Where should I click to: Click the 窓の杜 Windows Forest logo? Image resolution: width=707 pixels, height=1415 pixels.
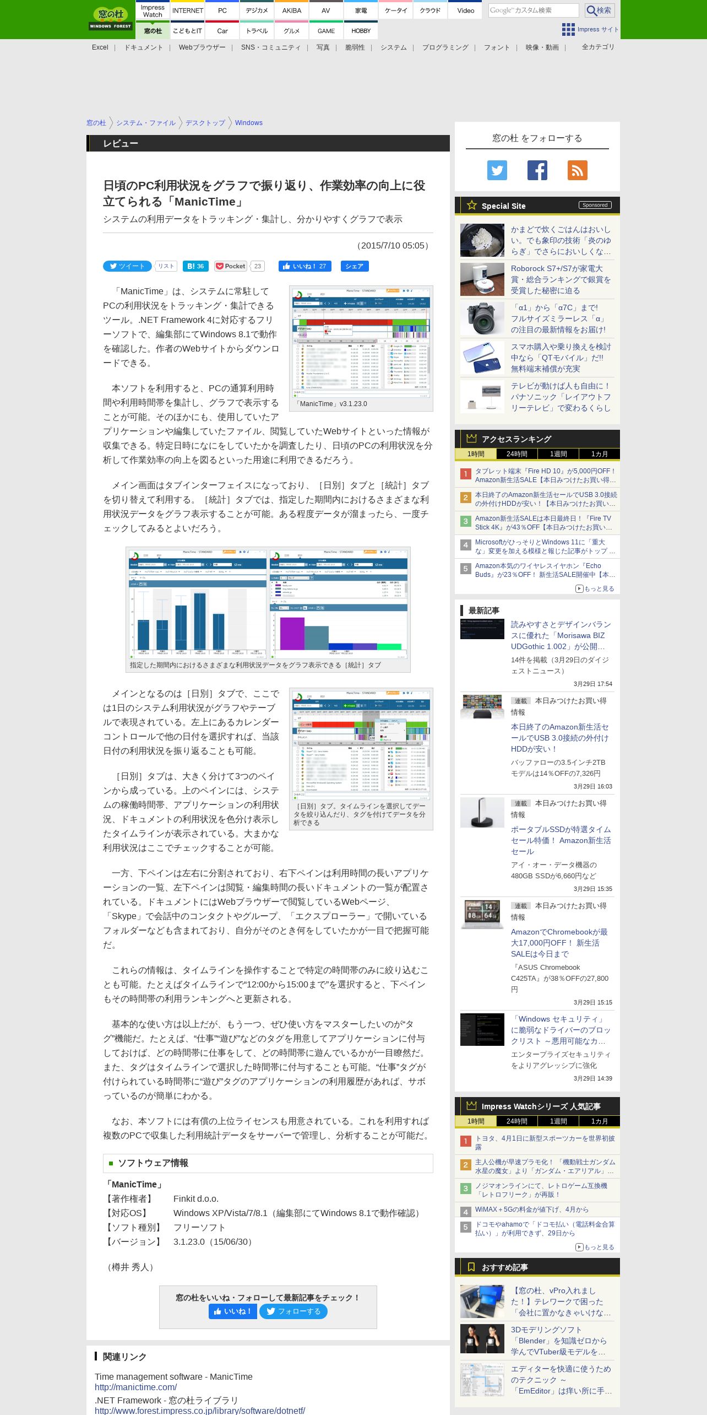tap(111, 19)
